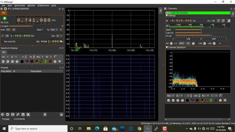Delete preset with trash icon
The height and width of the screenshot is (132, 235).
click(x=45, y=115)
